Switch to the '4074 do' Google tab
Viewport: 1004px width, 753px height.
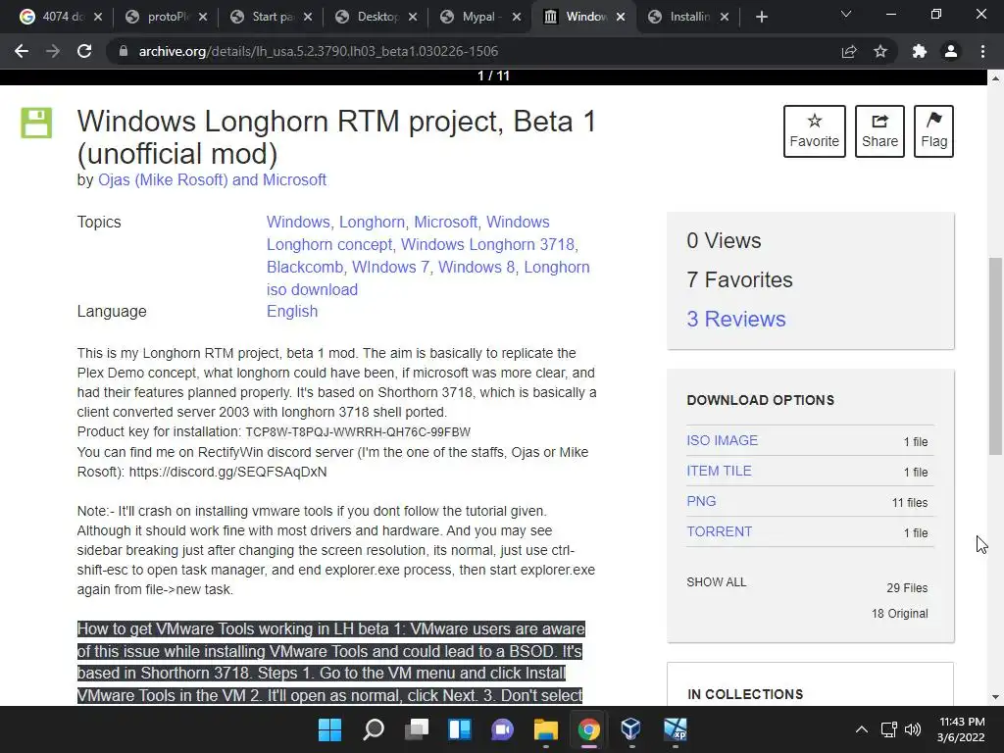(54, 17)
